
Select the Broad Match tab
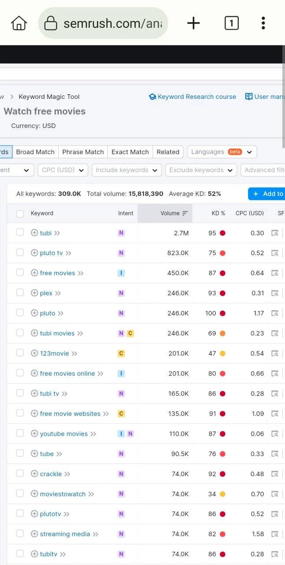tap(35, 152)
